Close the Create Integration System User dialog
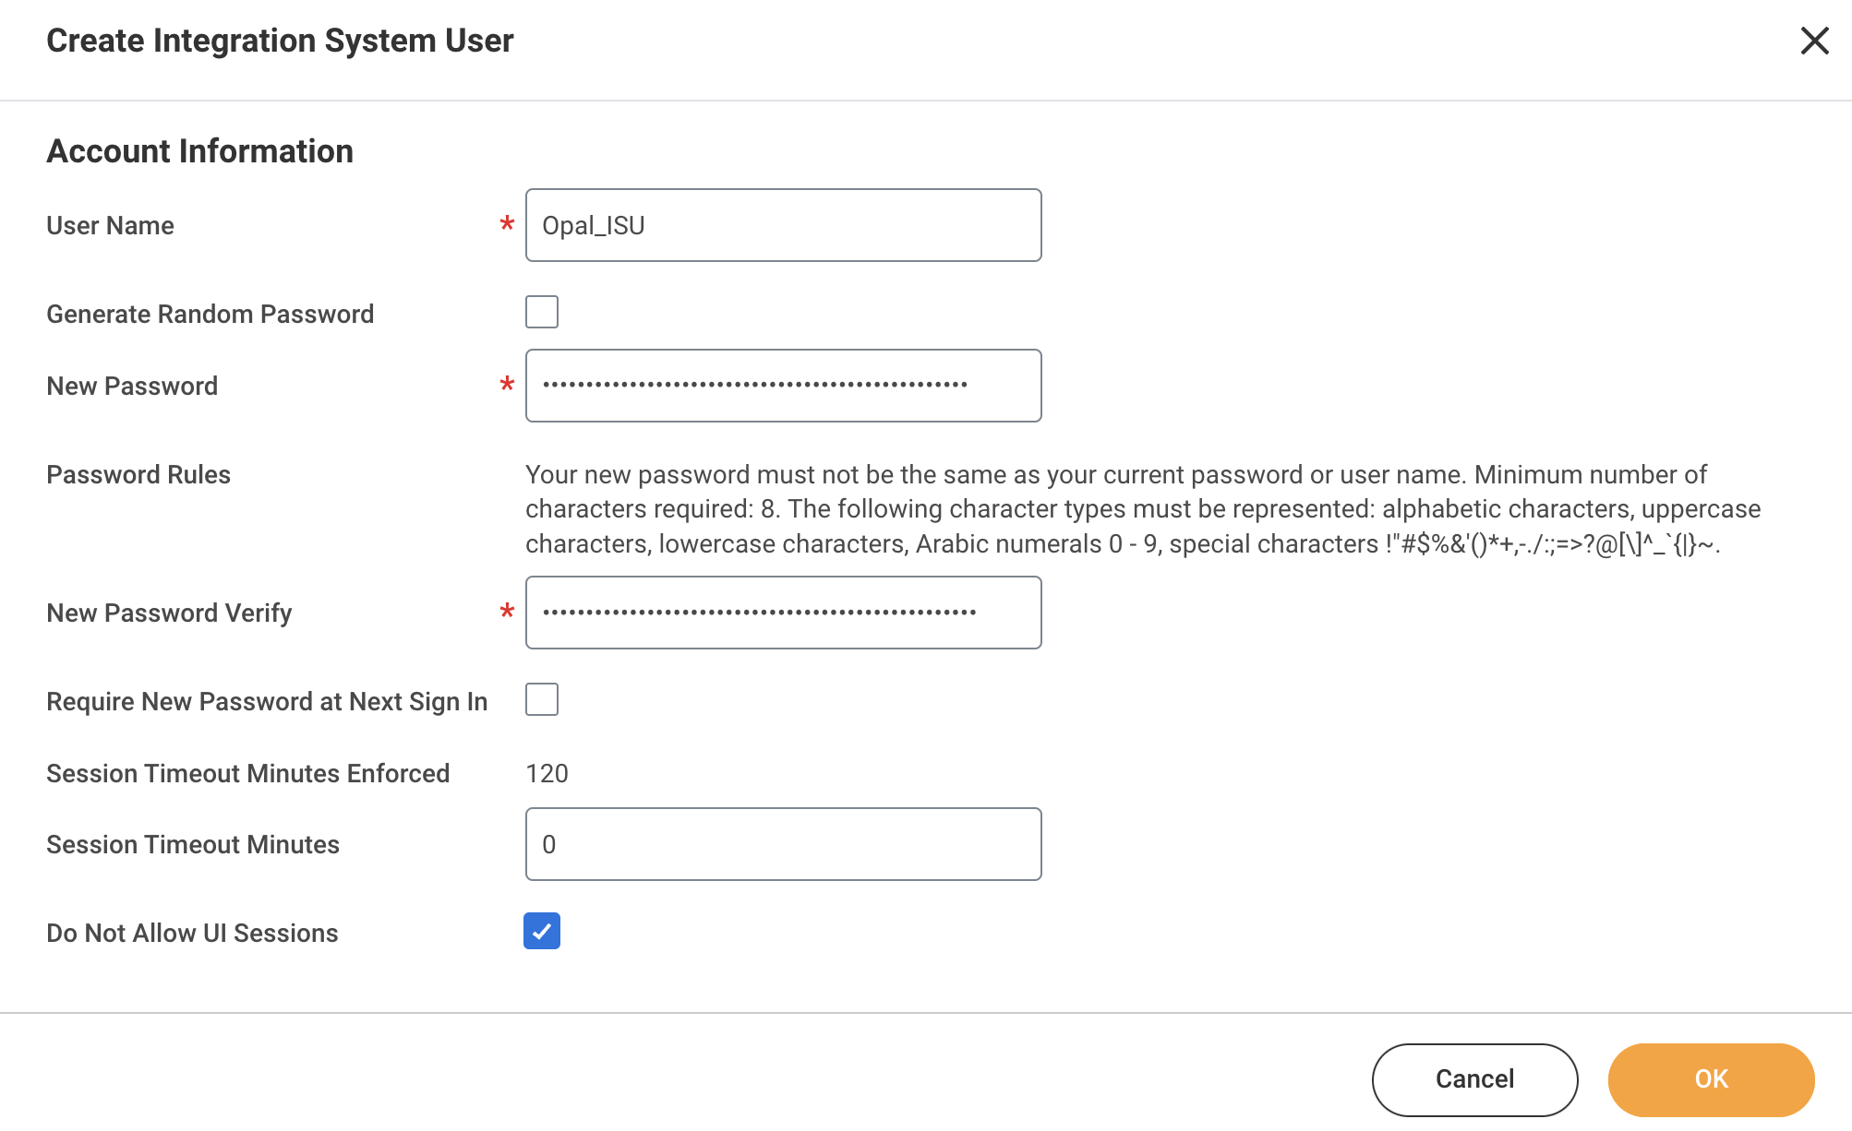This screenshot has height=1131, width=1852. 1814,41
